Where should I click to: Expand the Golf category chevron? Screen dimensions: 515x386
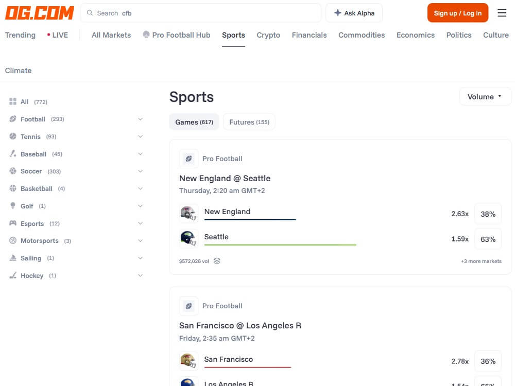[x=140, y=206]
